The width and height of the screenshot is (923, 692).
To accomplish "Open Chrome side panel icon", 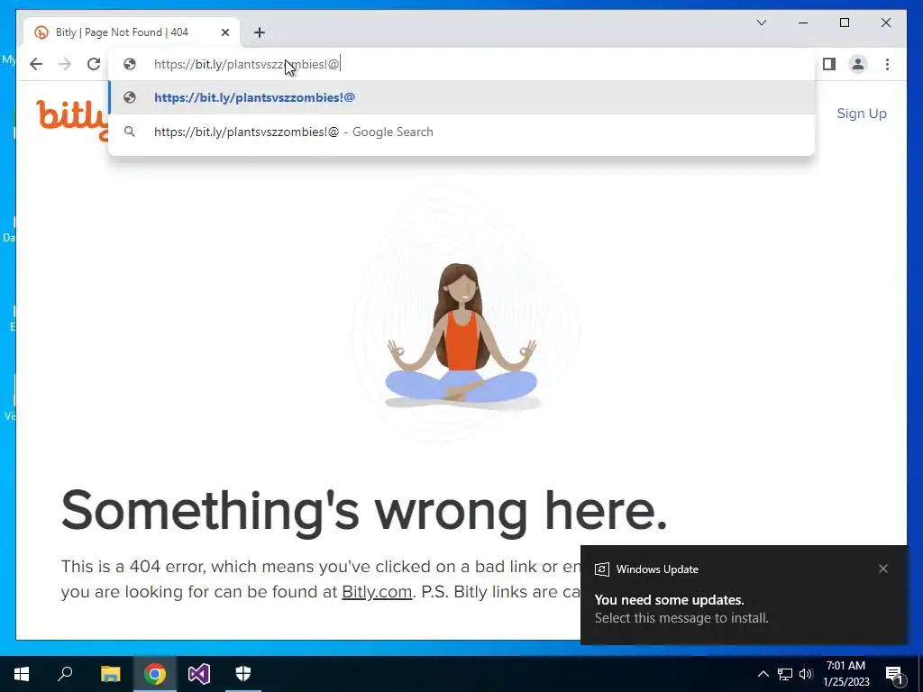I will coord(829,64).
